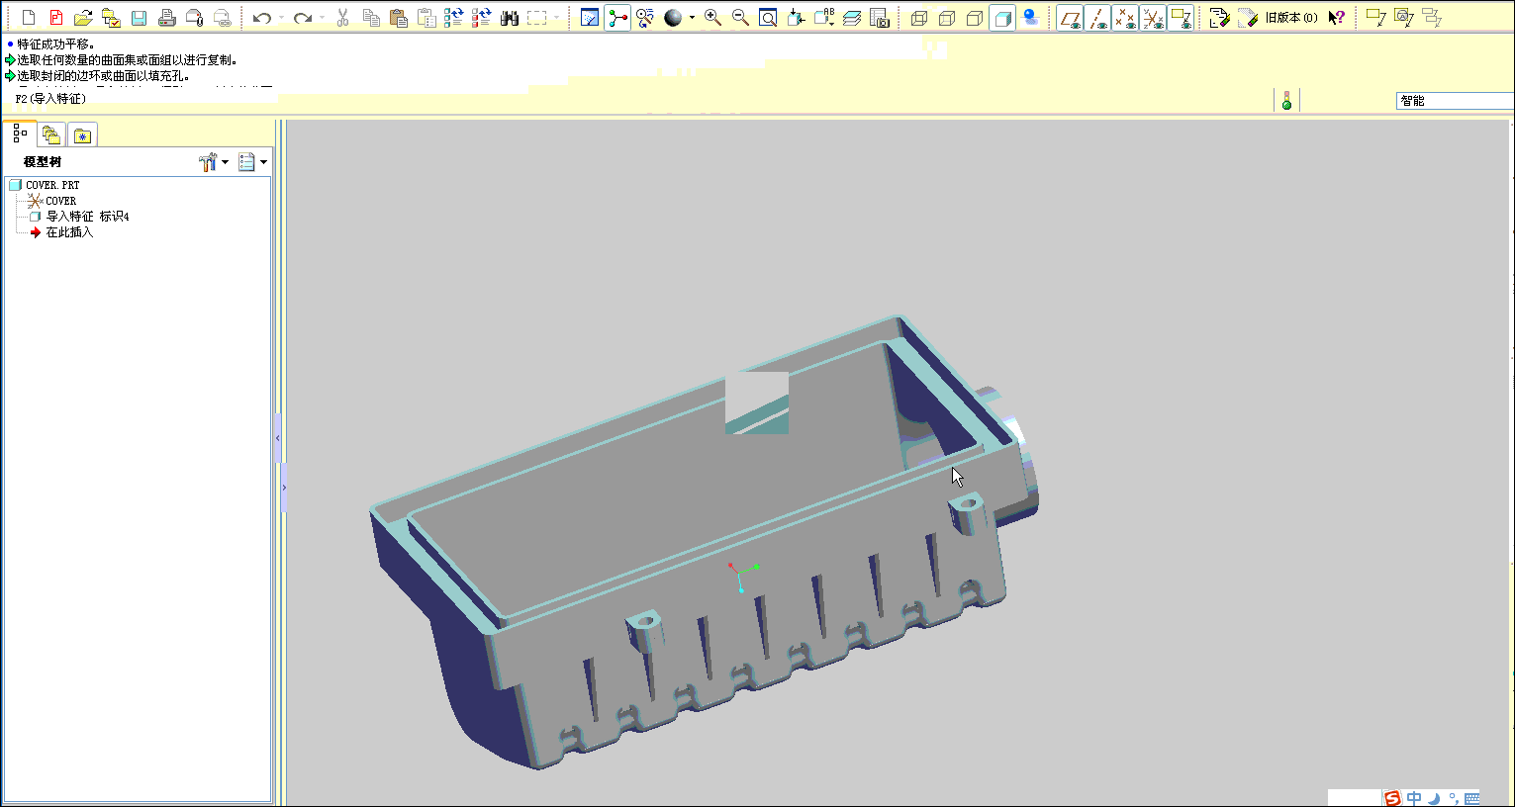
Task: Open an existing file with the folder icon
Action: coord(83,18)
